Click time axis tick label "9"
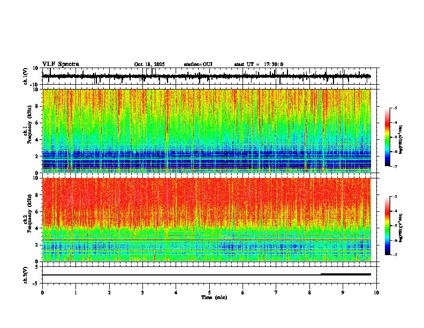424x328 pixels. pos(343,293)
